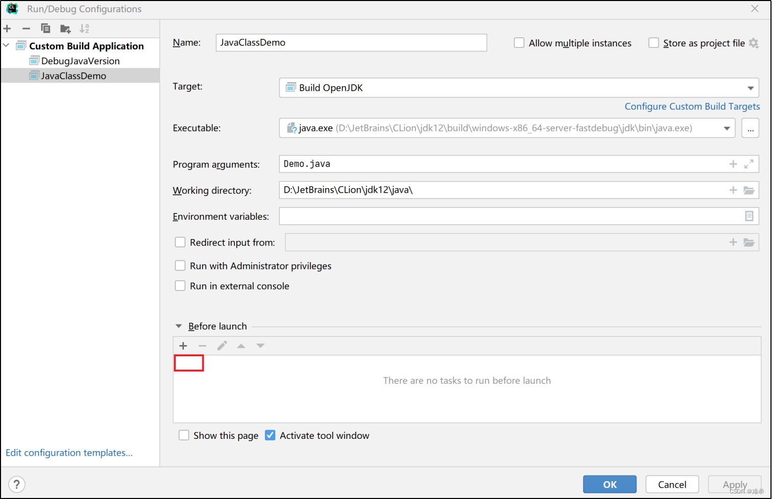Confirm with the OK button

click(x=610, y=484)
